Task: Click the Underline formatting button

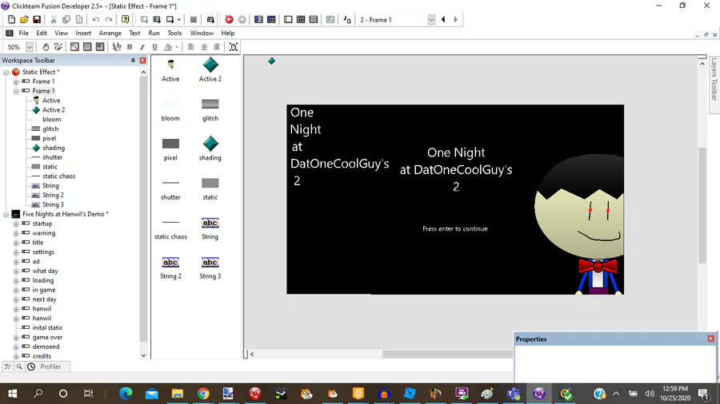Action: [154, 47]
